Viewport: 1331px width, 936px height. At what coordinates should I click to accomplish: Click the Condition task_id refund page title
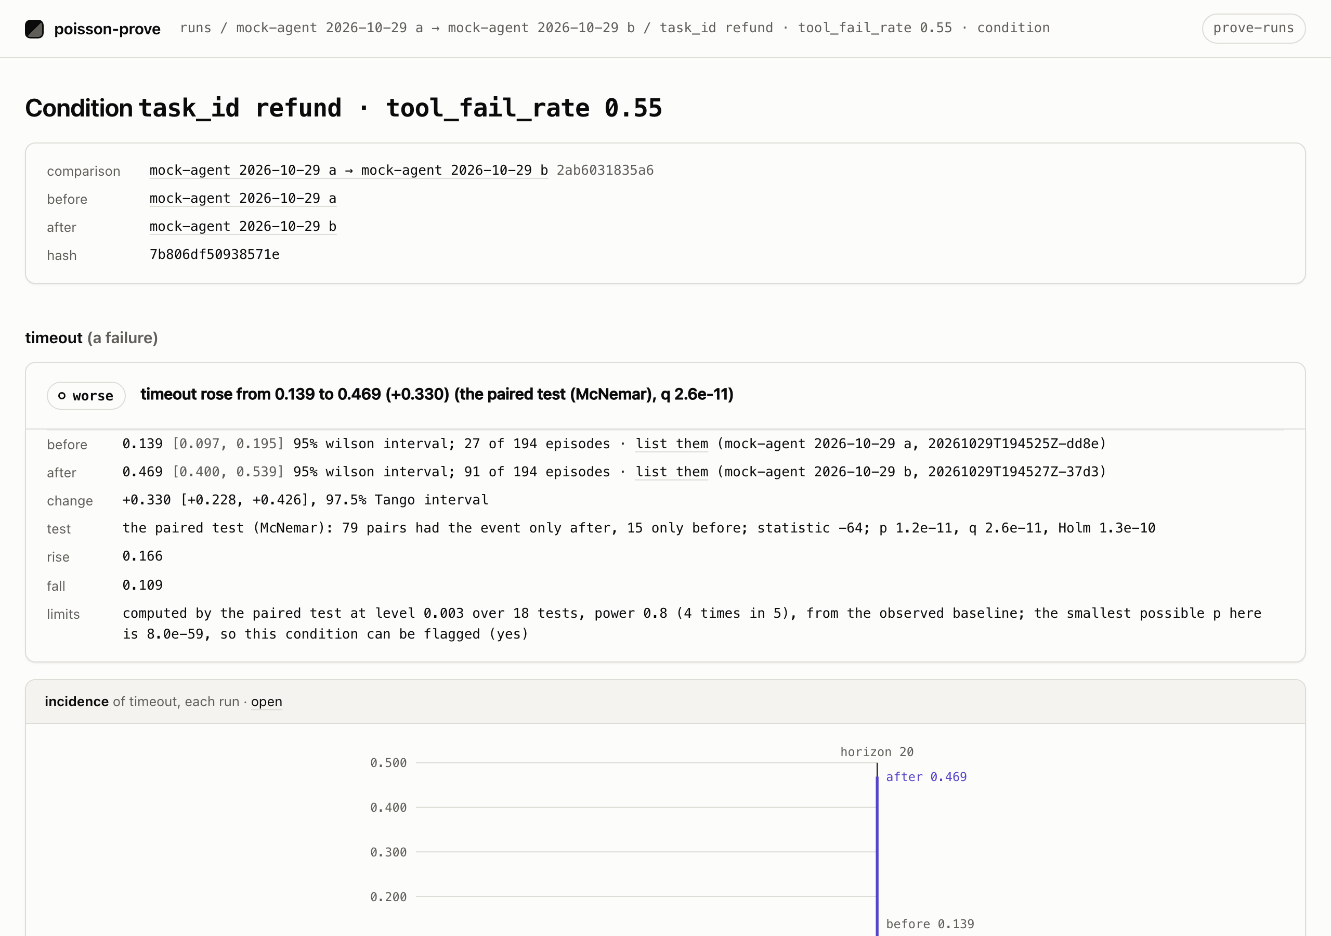(x=343, y=108)
